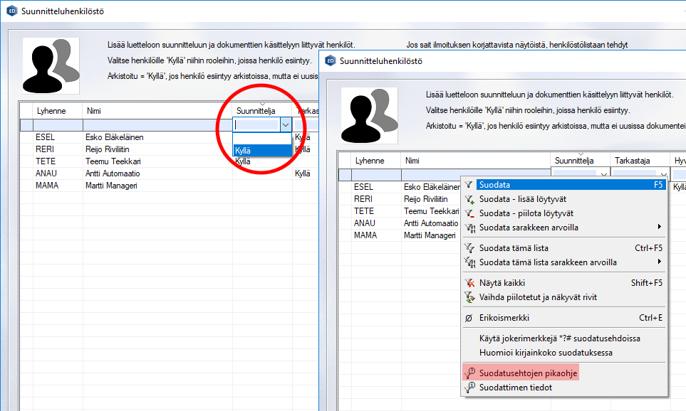Expand the Suodata sarakkeen arvoilla submenu

pos(660,228)
